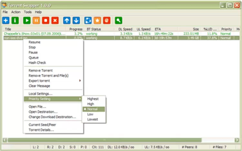Open the green info icon

coord(15,21)
